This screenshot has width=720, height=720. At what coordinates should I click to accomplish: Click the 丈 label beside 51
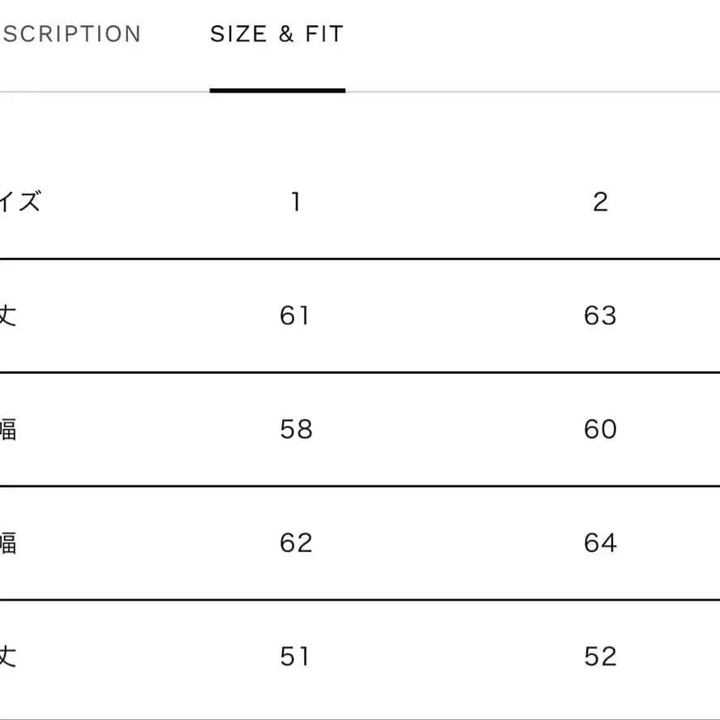7,656
